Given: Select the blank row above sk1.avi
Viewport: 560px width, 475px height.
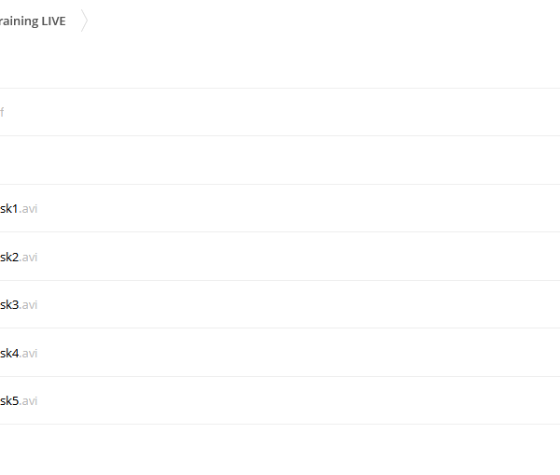Looking at the screenshot, I should 280,160.
